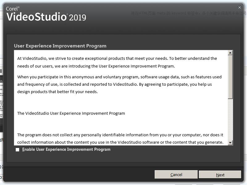Click the paragraph starting 'The program does not collect'
Viewport: 247px width, 185px height.
pyautogui.click(x=120, y=138)
